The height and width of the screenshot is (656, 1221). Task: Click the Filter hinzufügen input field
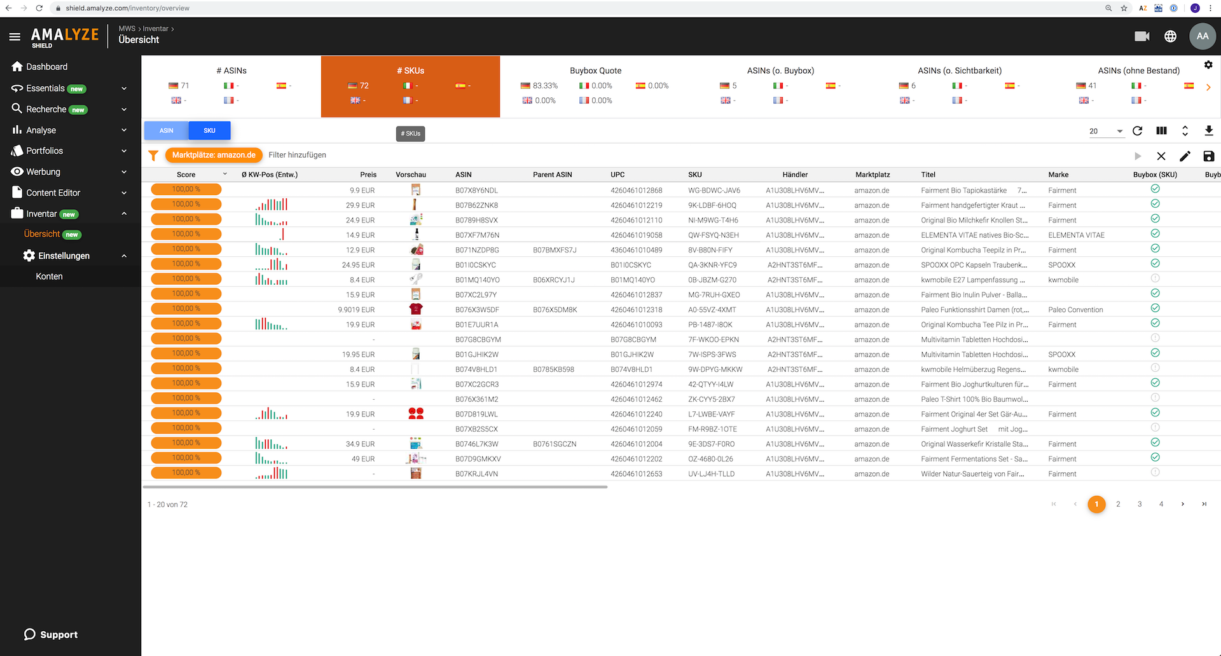297,155
